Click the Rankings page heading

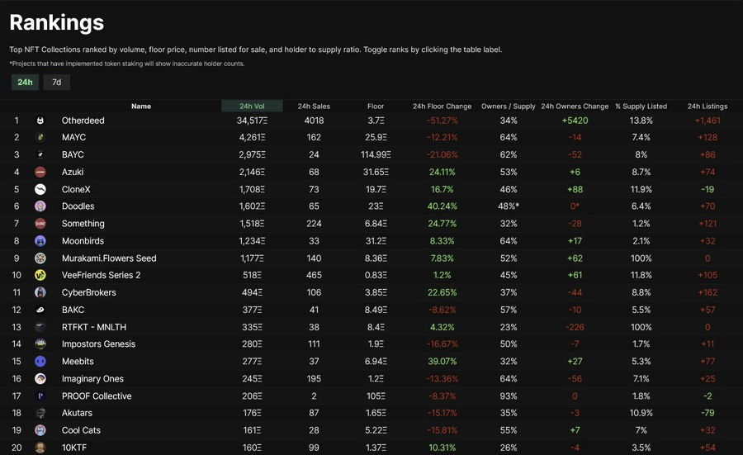point(56,22)
